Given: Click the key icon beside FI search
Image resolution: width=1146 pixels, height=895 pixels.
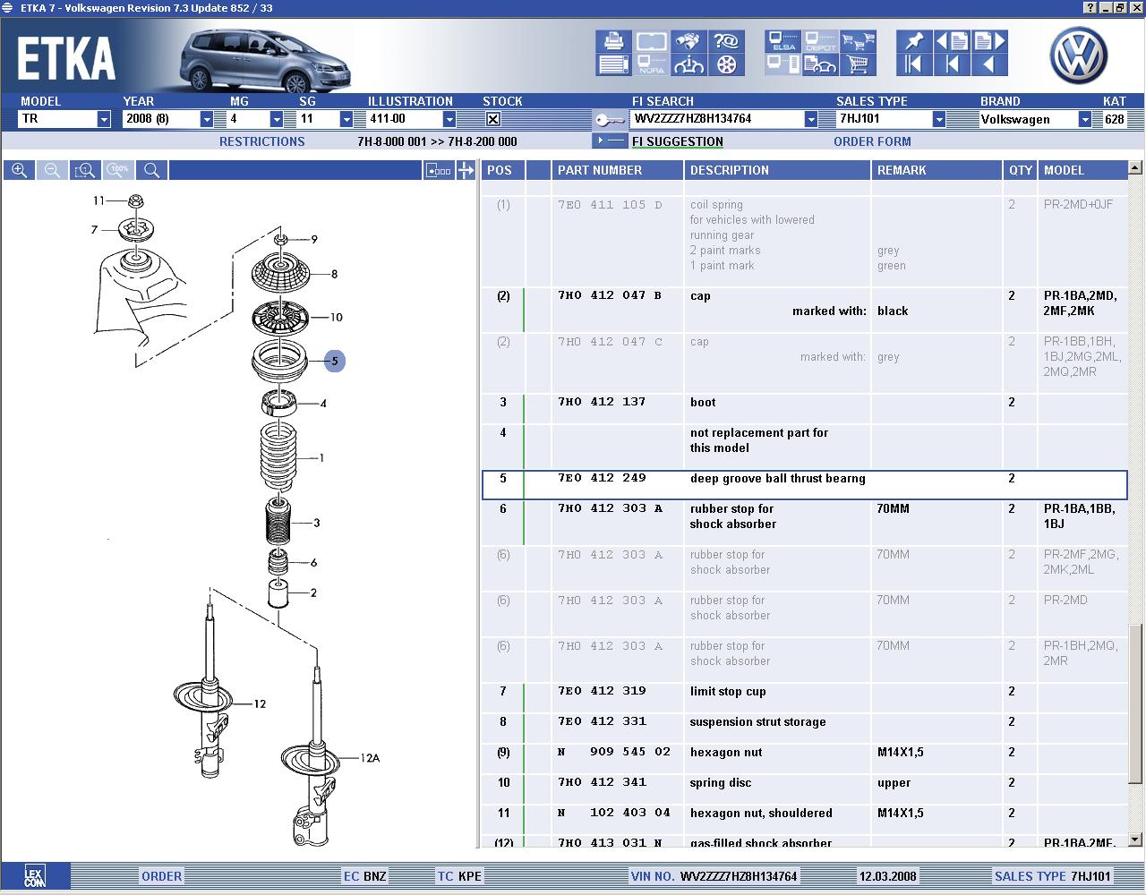Looking at the screenshot, I should (x=610, y=119).
